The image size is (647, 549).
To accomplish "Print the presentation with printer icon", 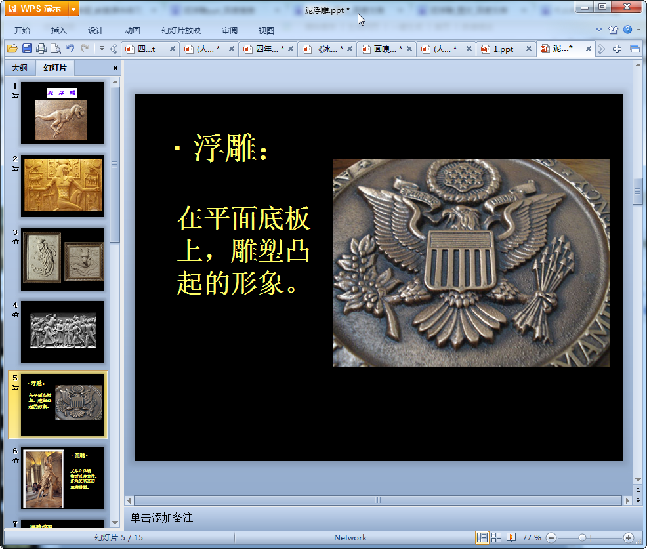I will tap(41, 49).
